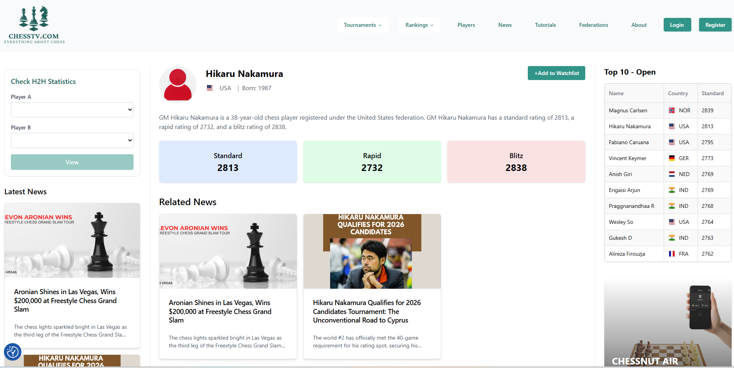Image resolution: width=734 pixels, height=368 pixels.
Task: Click the Germany flag next to Vincent Keymer
Action: pyautogui.click(x=672, y=158)
